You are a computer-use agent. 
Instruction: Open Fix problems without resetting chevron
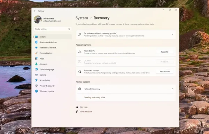click(172, 34)
